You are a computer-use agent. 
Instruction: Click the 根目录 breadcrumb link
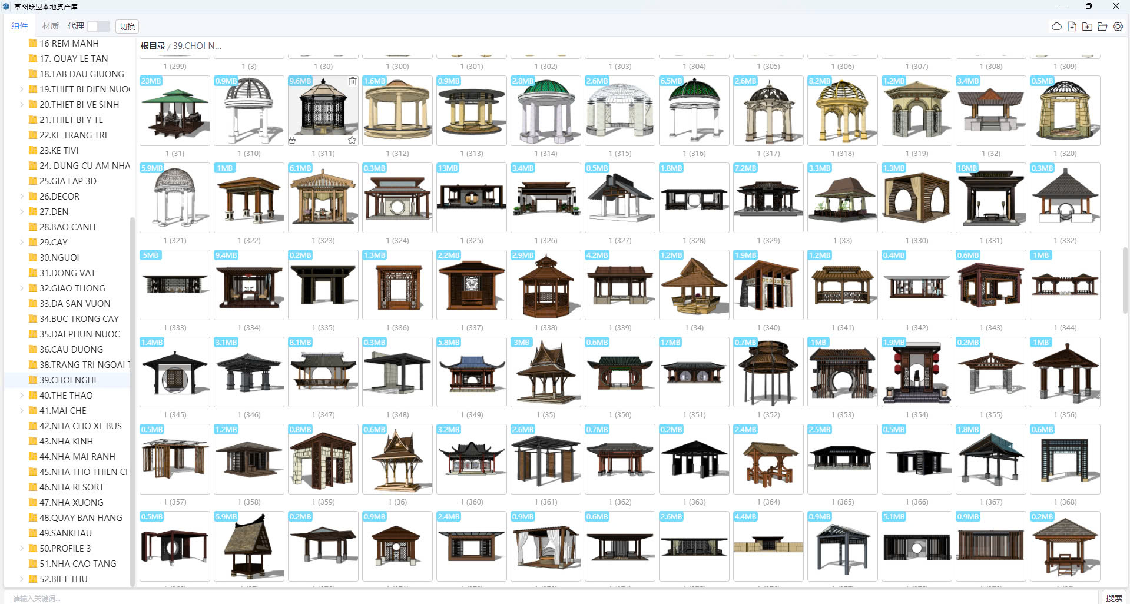[x=153, y=46]
